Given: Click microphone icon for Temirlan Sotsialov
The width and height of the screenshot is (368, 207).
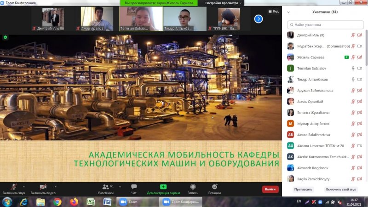Looking at the screenshot, I should (x=353, y=68).
